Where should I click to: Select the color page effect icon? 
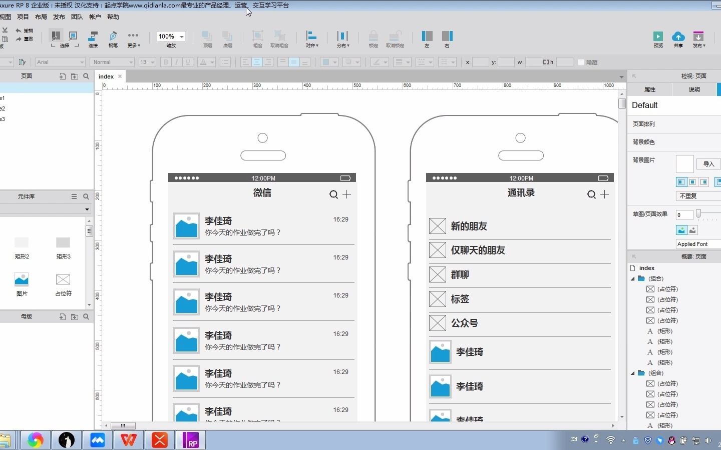[681, 230]
